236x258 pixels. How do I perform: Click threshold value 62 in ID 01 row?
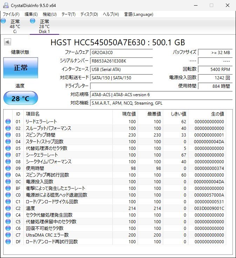tap(183, 121)
